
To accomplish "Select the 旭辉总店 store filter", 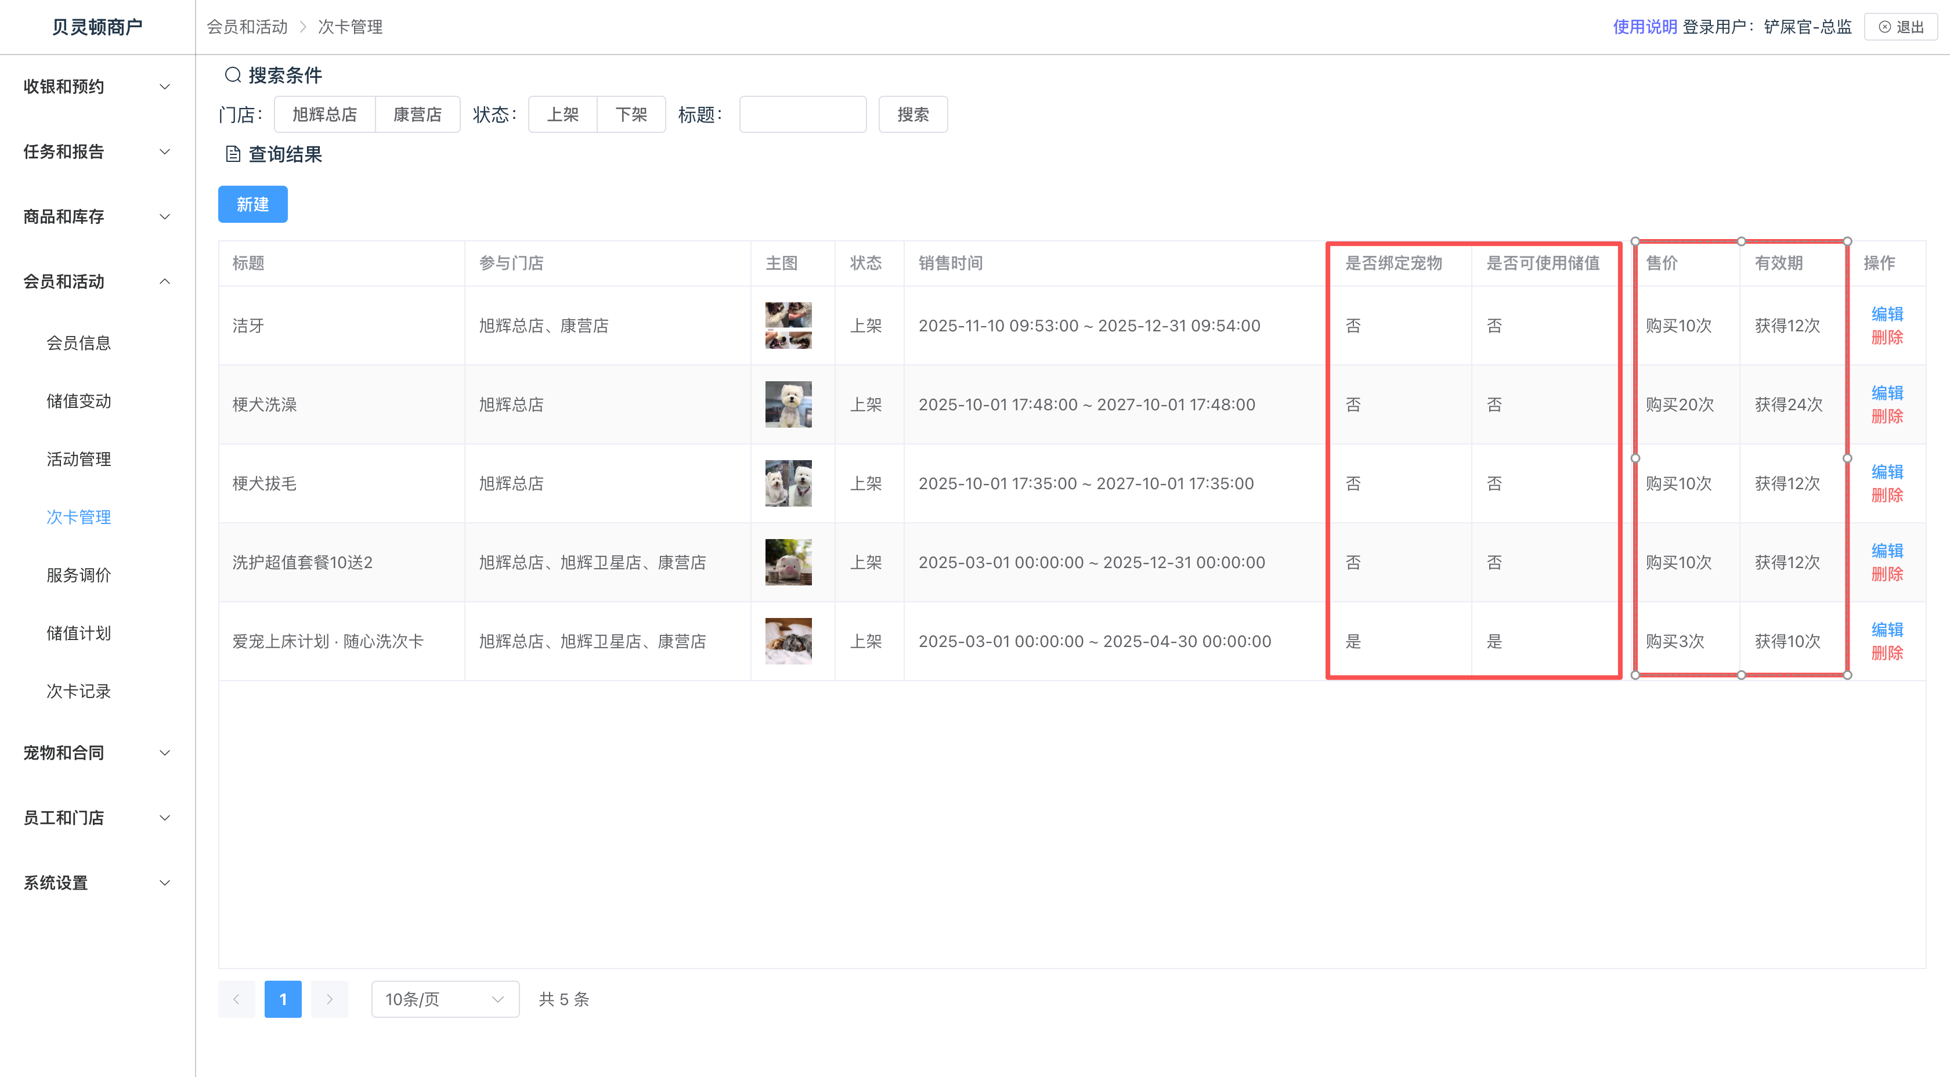I will pyautogui.click(x=324, y=114).
